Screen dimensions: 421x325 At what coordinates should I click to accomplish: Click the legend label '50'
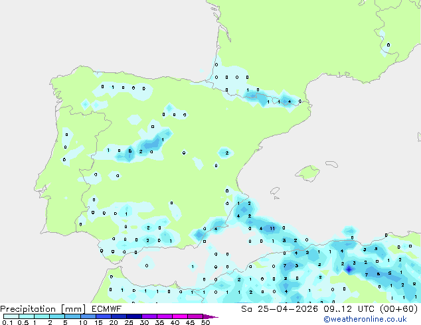point(205,322)
